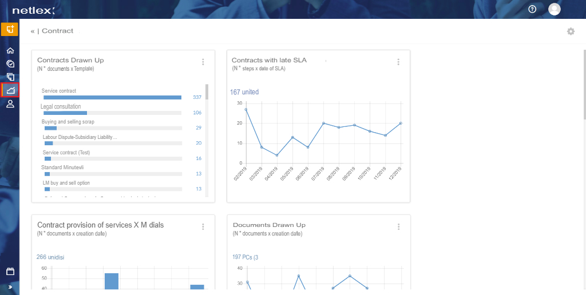The image size is (586, 295).
Task: Click the netlex logo
Action: point(34,10)
